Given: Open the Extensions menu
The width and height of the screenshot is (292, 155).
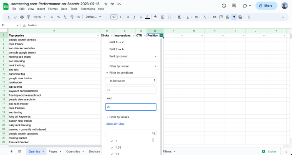Looking at the screenshot, I should pyautogui.click(x=88, y=9).
